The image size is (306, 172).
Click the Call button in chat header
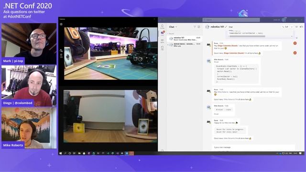point(285,27)
